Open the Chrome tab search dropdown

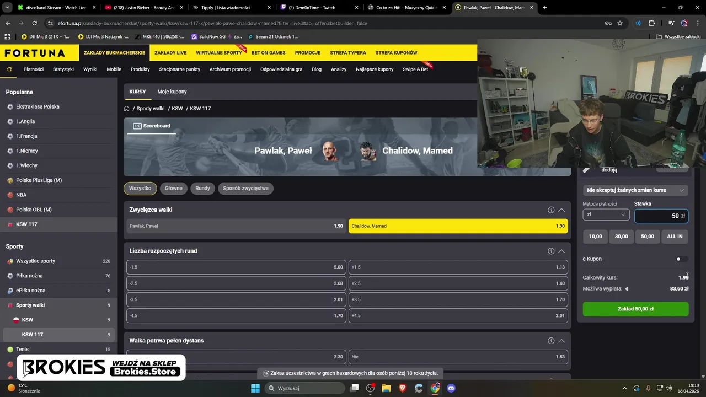pyautogui.click(x=7, y=8)
